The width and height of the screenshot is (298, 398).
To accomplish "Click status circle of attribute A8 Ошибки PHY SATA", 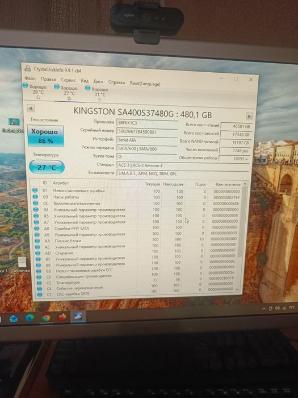I will click(x=37, y=228).
